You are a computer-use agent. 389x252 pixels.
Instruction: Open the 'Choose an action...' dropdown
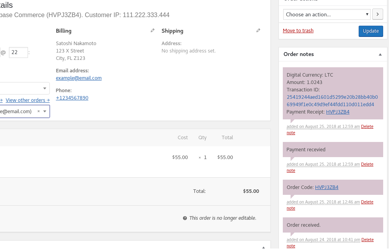point(327,14)
